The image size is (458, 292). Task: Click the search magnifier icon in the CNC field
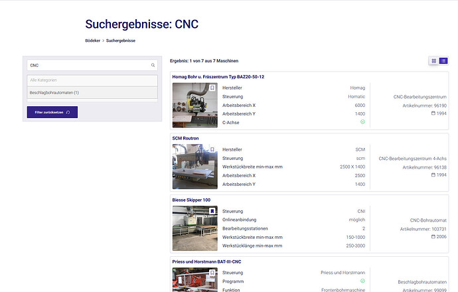click(153, 65)
